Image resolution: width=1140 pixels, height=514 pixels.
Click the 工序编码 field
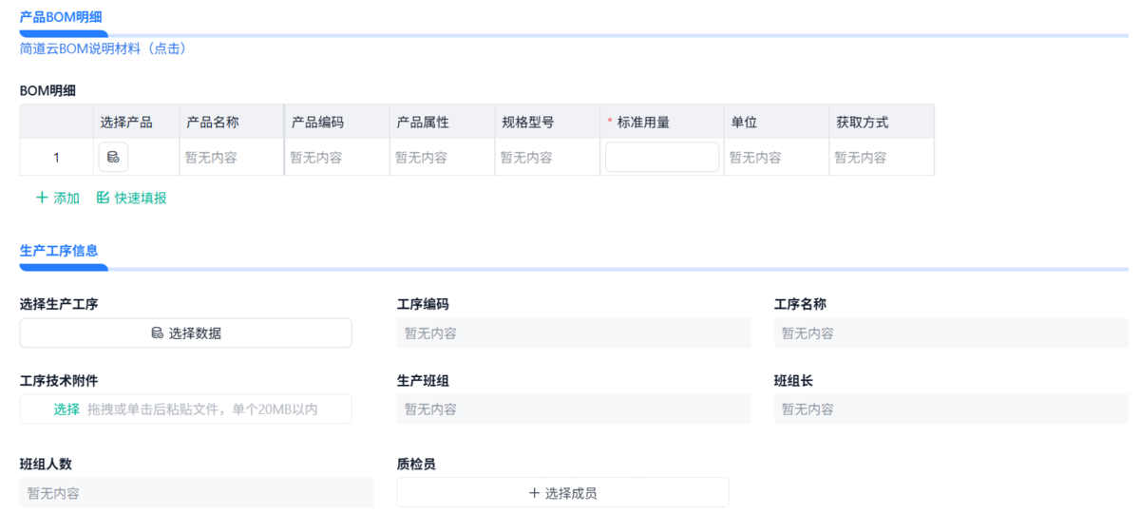click(x=575, y=333)
